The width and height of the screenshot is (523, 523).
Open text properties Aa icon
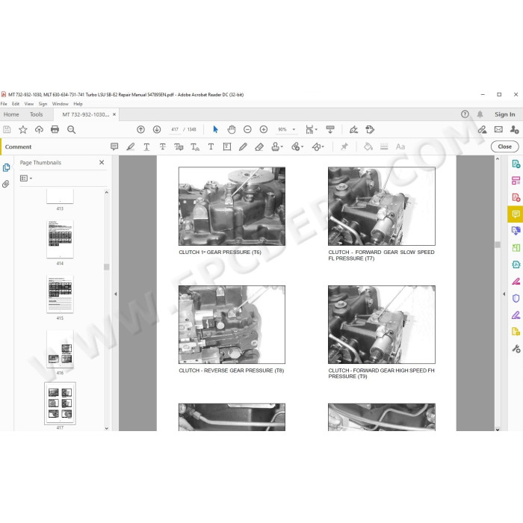click(400, 146)
